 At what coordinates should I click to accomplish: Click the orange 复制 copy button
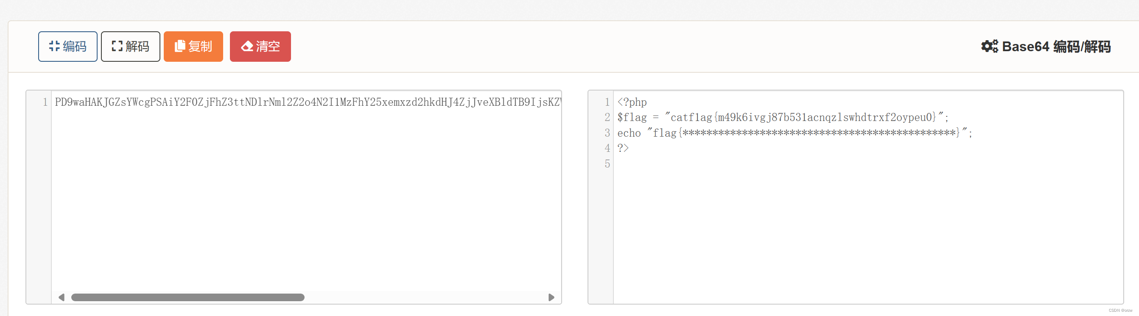[193, 46]
